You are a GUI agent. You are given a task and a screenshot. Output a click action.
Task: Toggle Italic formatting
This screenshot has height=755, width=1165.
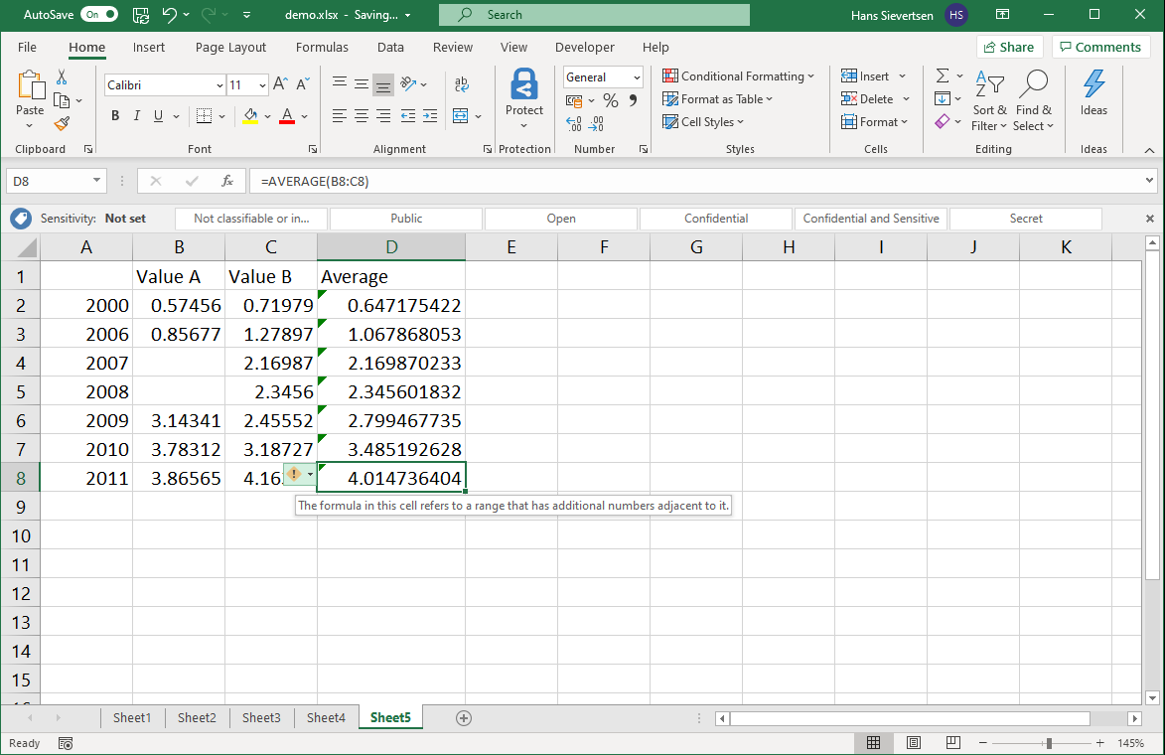point(137,116)
